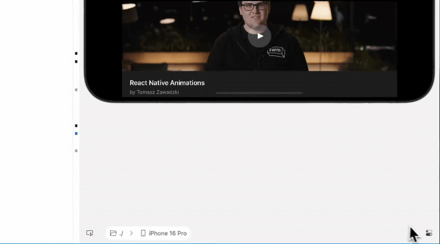The height and width of the screenshot is (244, 440).
Task: Expand the breadcrumb chevron arrow
Action: pos(131,233)
